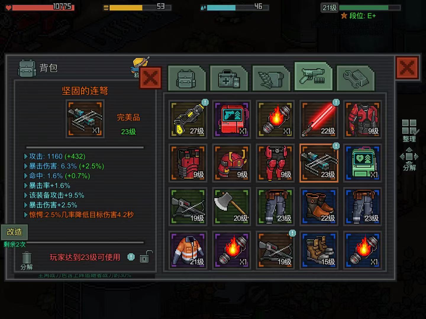Viewport: 426px width, 319px height.
Task: Switch to the medical kit tab
Action: click(x=229, y=79)
